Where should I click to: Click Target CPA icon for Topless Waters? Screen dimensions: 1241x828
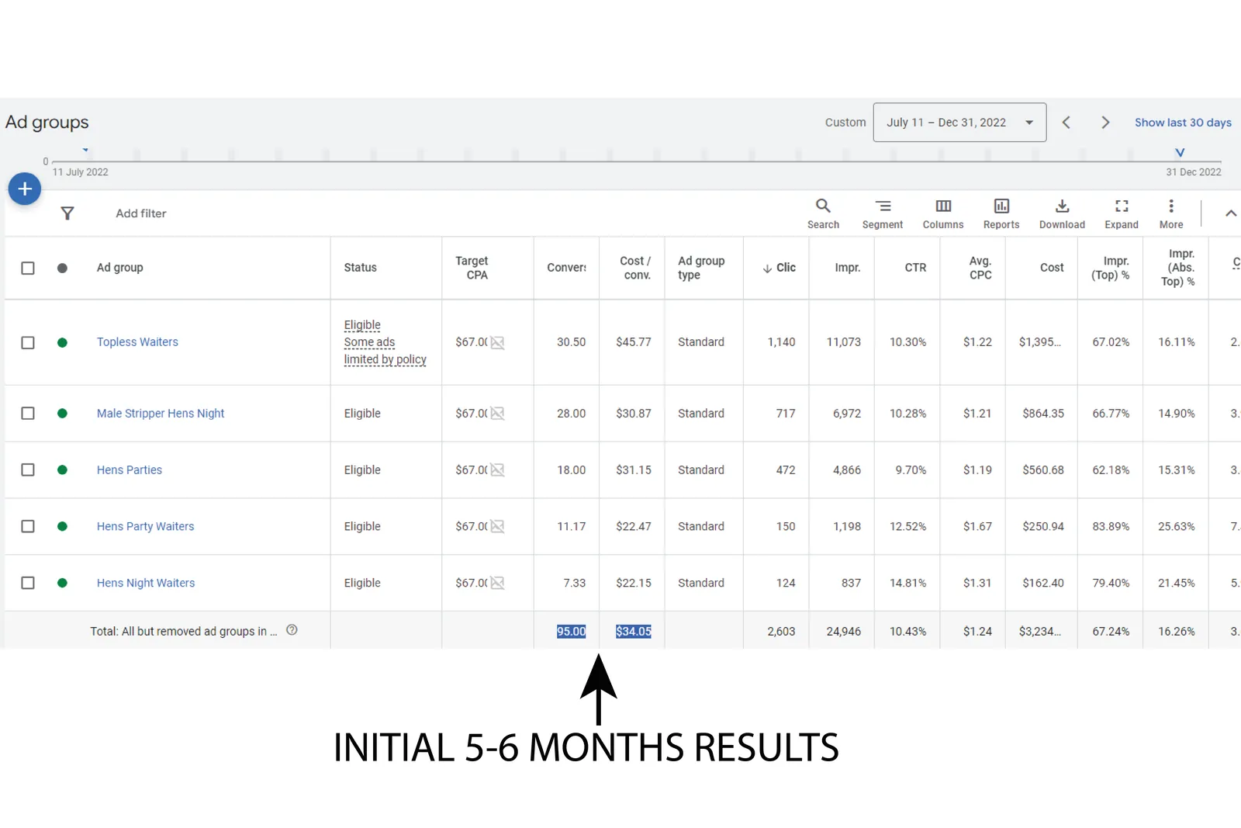(497, 343)
